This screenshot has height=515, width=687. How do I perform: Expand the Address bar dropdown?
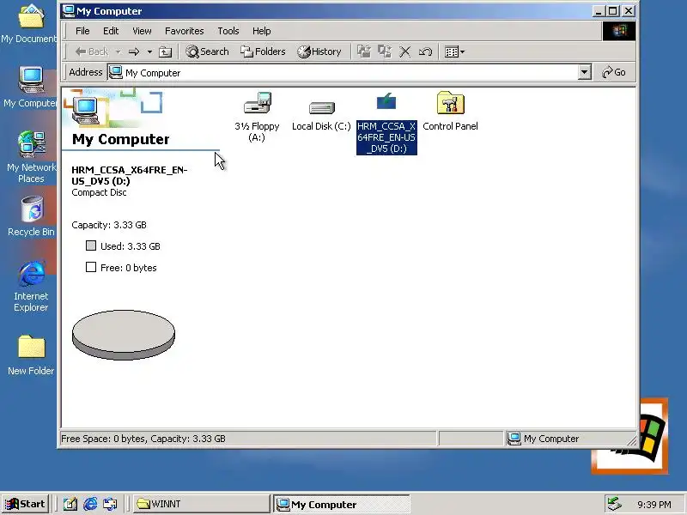point(584,72)
